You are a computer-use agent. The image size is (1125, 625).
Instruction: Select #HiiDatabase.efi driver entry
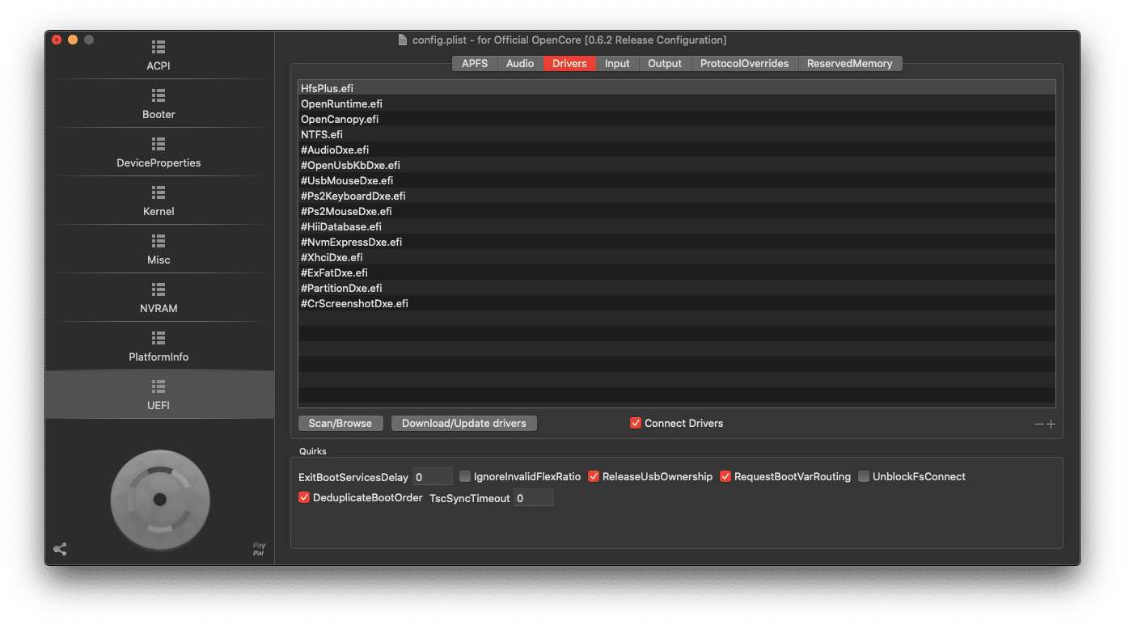(x=677, y=226)
